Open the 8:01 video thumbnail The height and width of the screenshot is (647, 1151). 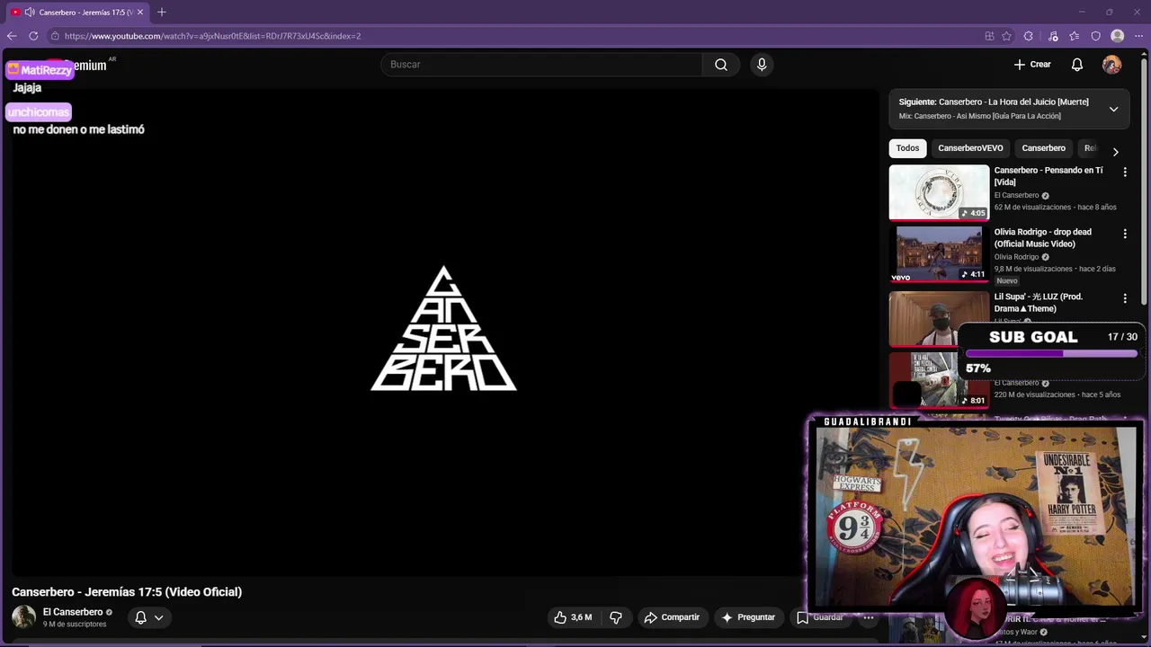point(939,380)
